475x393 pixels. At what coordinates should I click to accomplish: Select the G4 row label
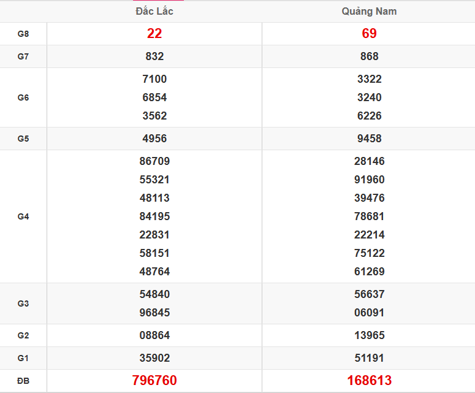[x=23, y=216]
